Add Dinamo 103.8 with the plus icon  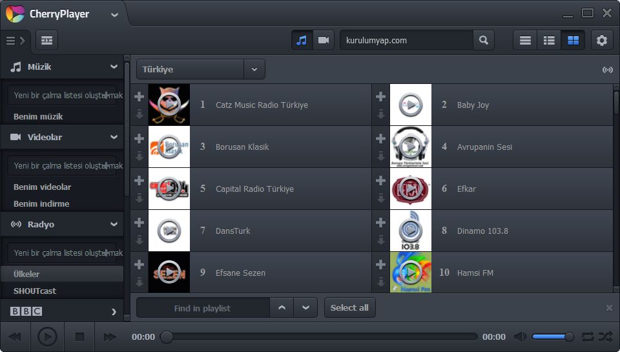click(380, 222)
